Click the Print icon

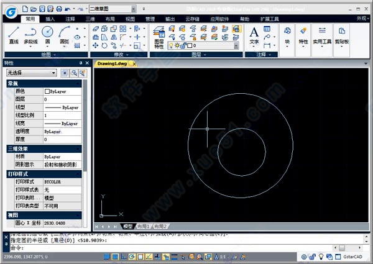pos(59,9)
